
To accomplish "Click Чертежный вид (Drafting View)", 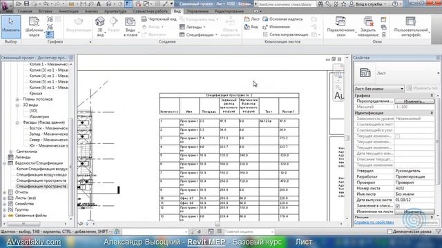I will pyautogui.click(x=159, y=19).
